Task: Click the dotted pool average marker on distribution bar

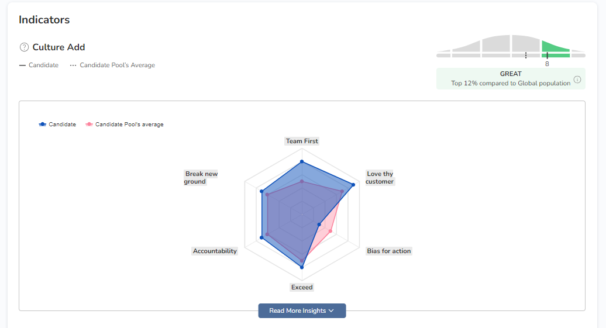Action: 526,55
